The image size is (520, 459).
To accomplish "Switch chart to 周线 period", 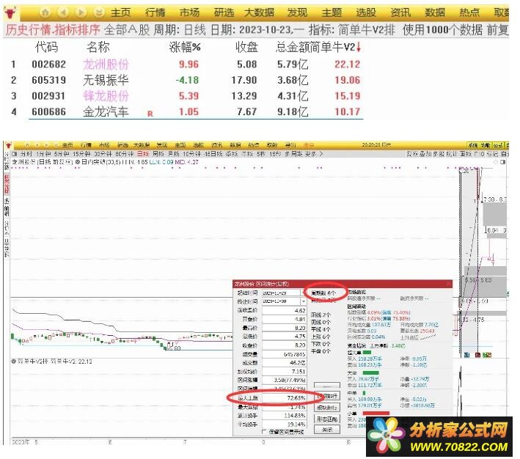I will [x=158, y=154].
